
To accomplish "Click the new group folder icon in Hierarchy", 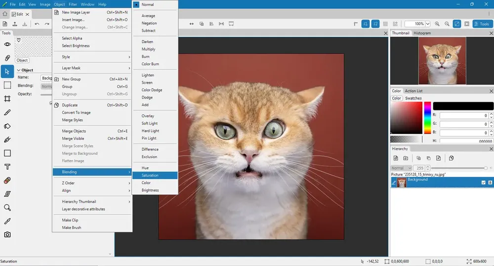I will [x=406, y=158].
